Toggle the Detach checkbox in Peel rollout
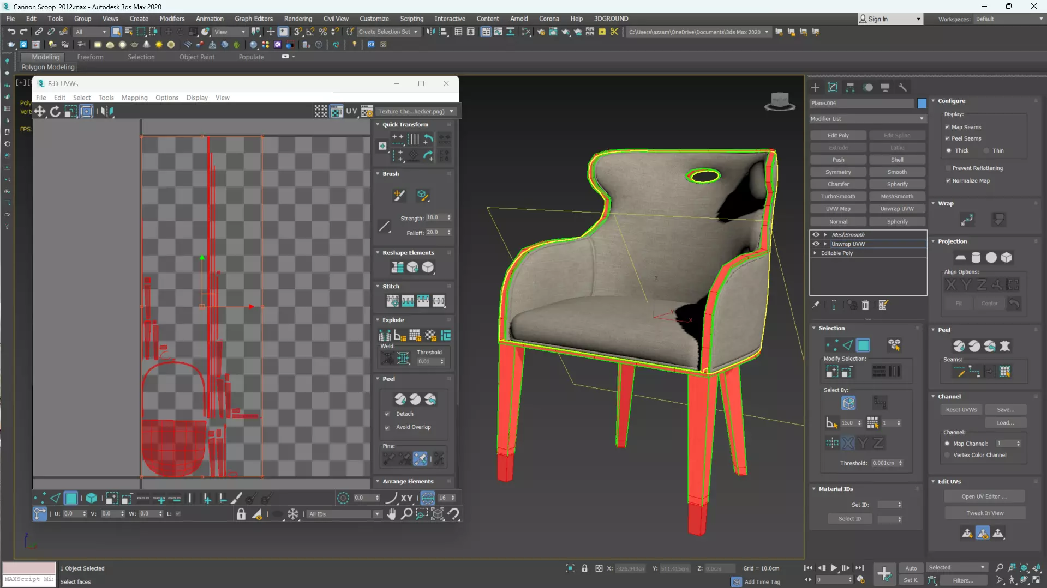This screenshot has width=1047, height=588. pos(387,414)
